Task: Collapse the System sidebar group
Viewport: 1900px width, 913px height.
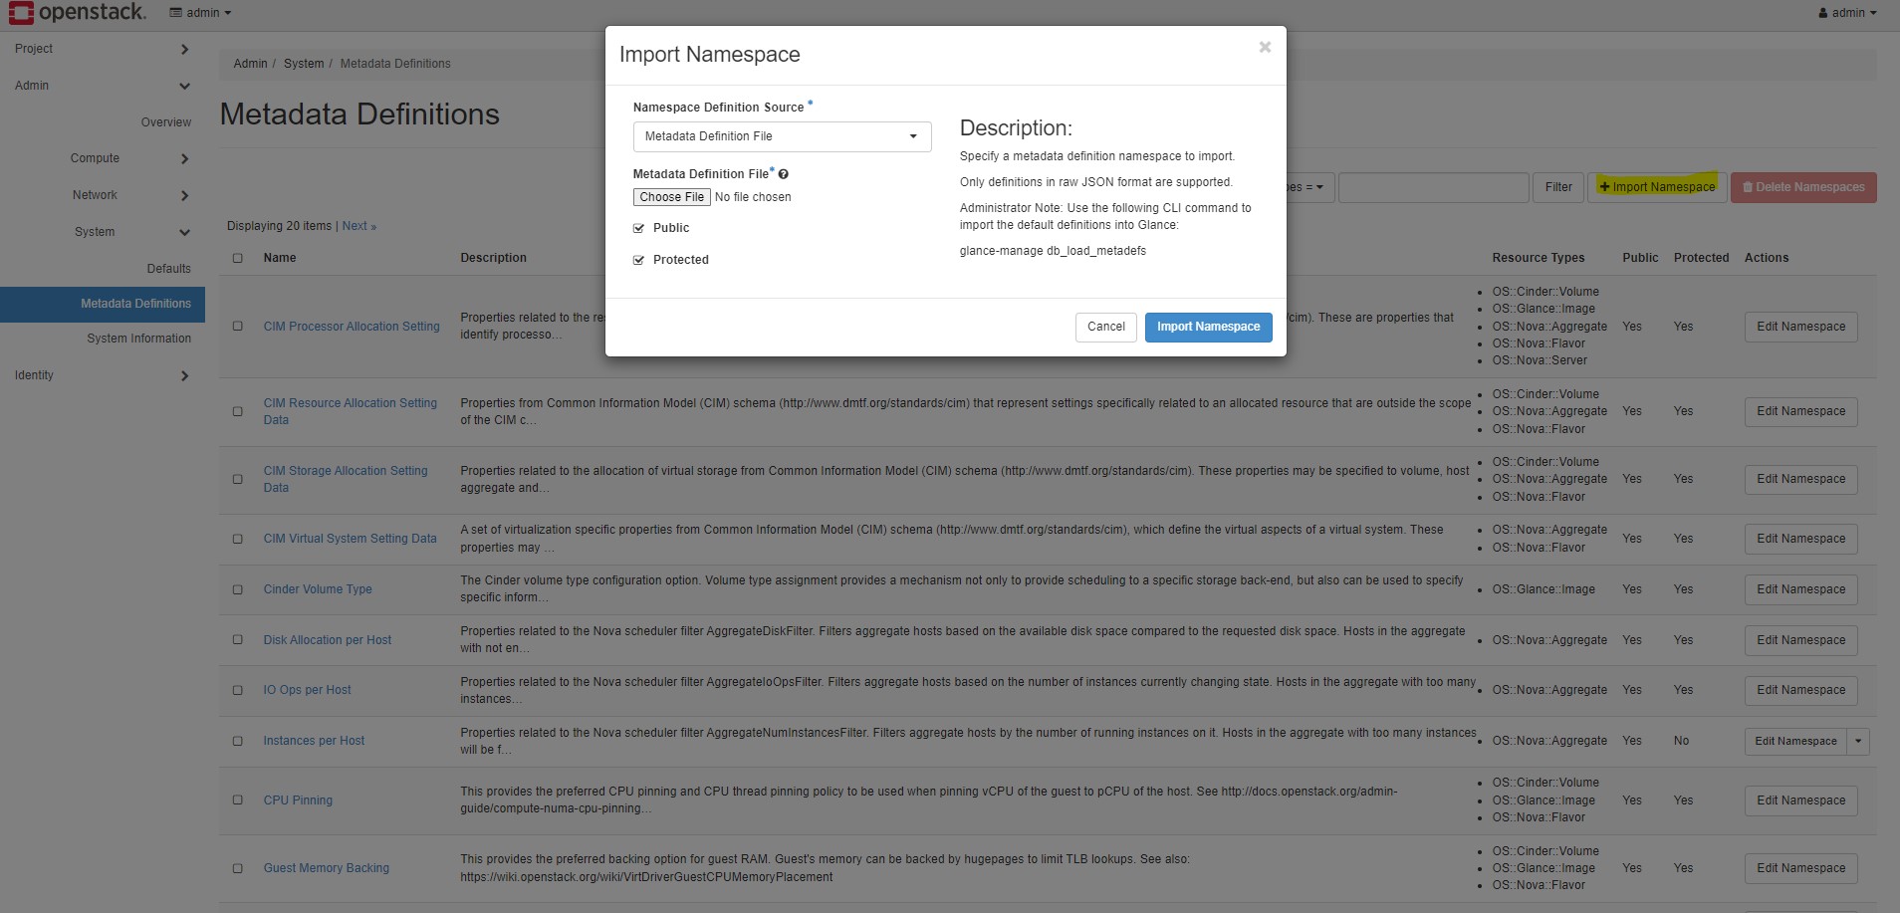Action: click(103, 232)
